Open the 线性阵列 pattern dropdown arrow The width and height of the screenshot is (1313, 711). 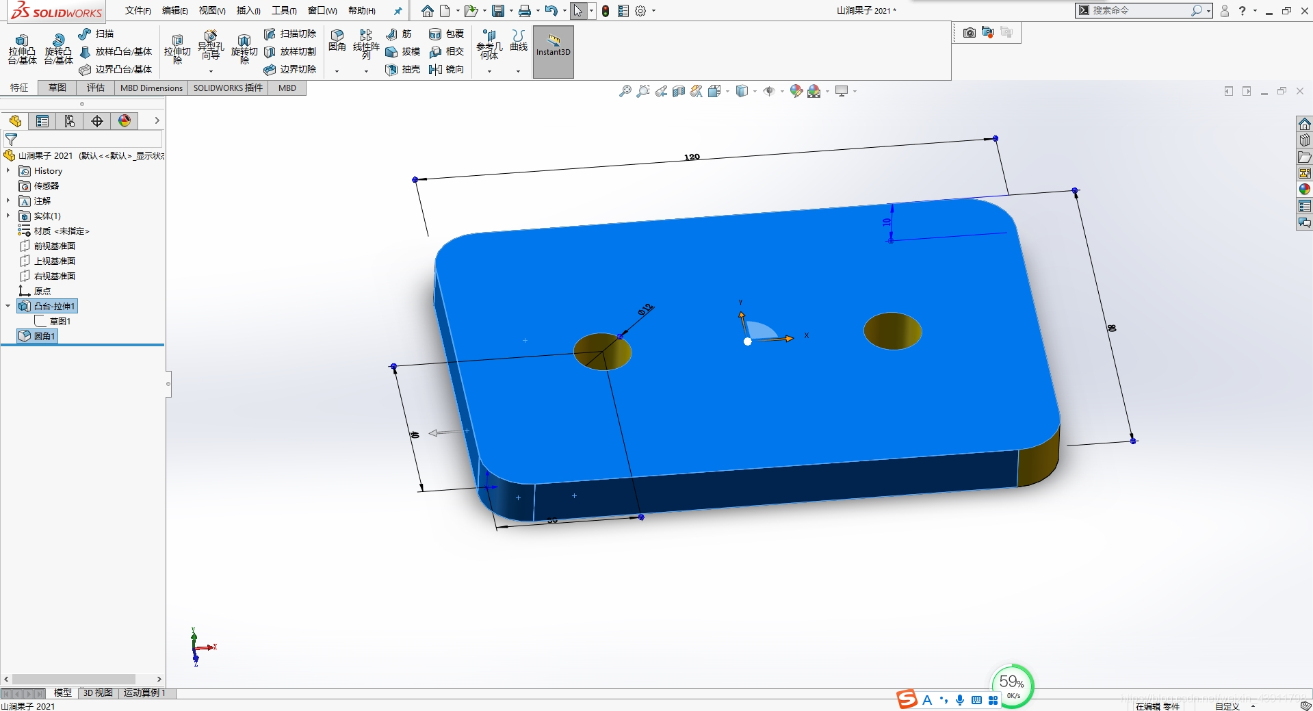pos(366,71)
